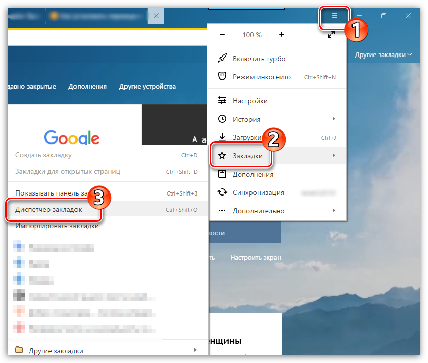Click the add-ons box icon

(x=222, y=174)
